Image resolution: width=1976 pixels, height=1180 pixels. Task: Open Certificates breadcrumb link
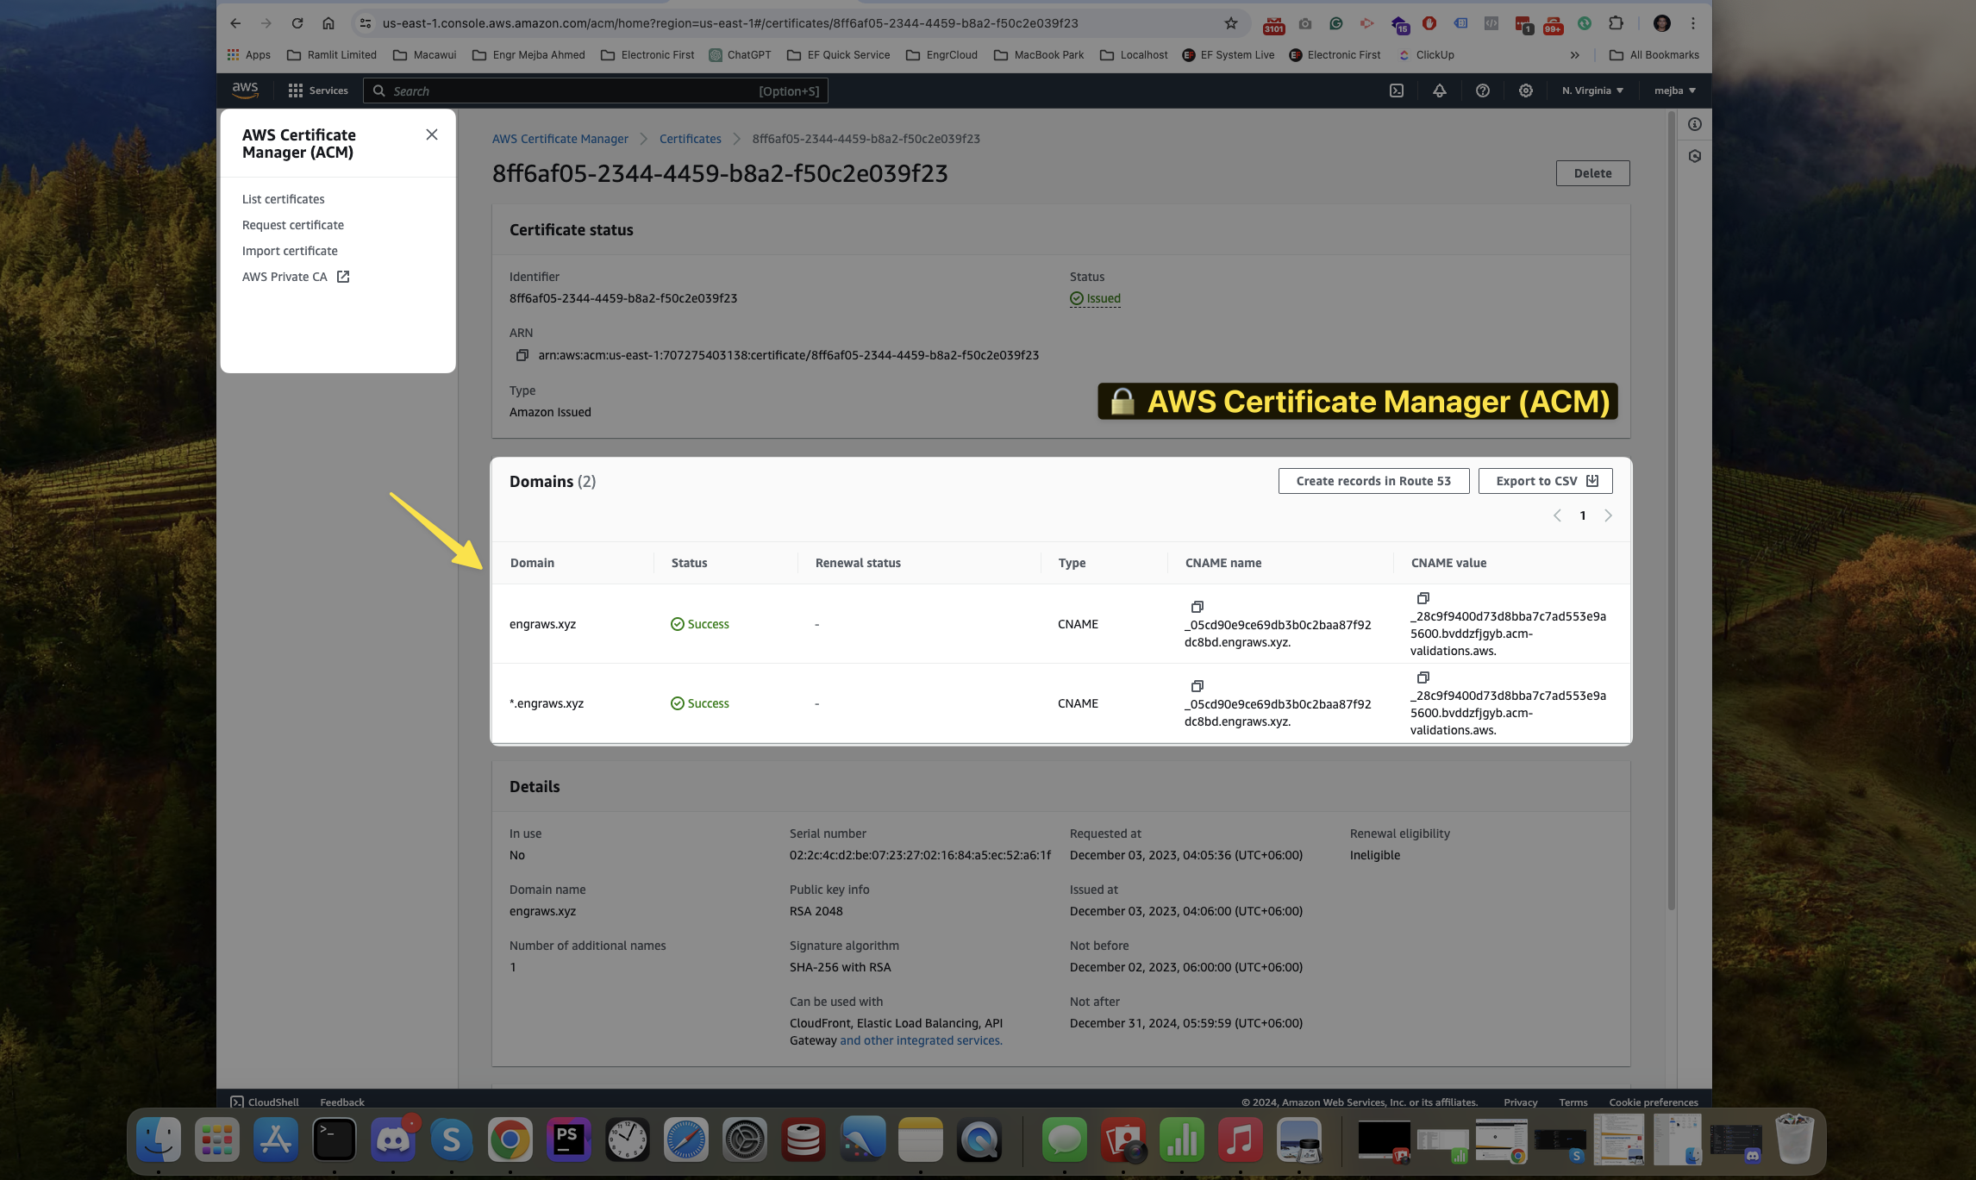(690, 139)
